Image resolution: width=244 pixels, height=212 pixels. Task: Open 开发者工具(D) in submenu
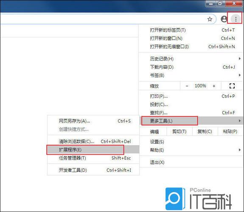[x=93, y=170]
